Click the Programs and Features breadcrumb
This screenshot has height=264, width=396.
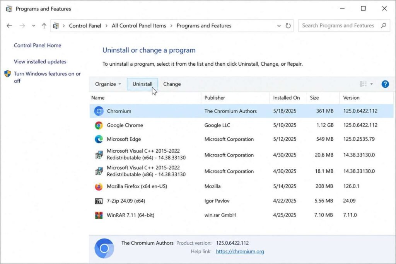[x=204, y=26]
